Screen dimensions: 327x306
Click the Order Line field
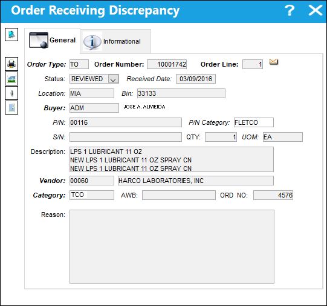coord(253,64)
